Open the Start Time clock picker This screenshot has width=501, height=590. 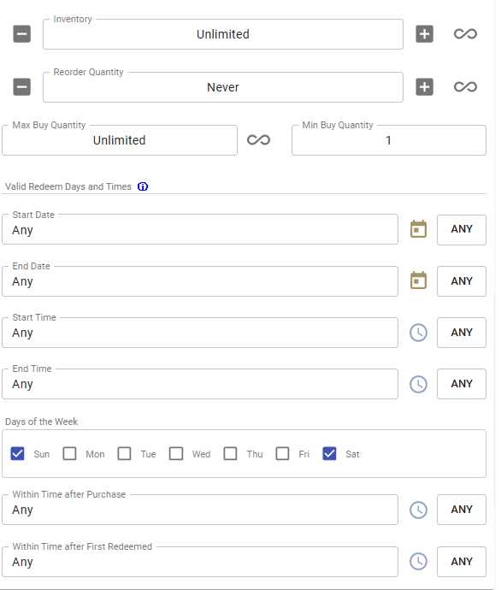pos(418,333)
